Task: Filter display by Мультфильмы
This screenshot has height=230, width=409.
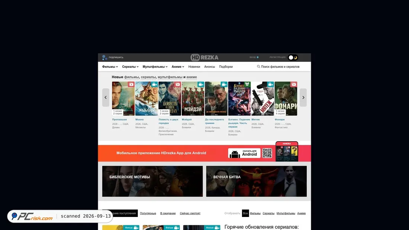Action: pos(286,213)
